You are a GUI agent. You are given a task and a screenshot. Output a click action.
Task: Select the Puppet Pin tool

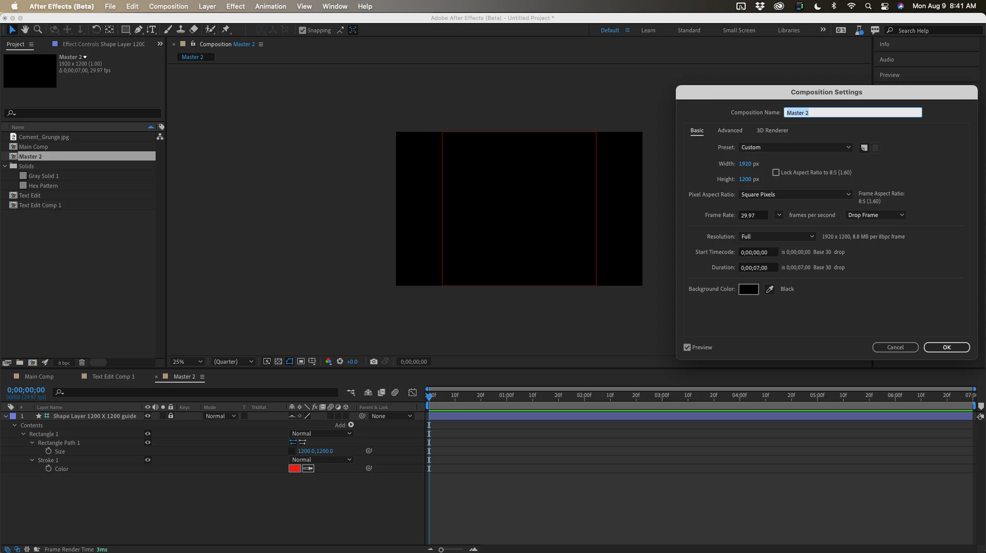click(226, 30)
